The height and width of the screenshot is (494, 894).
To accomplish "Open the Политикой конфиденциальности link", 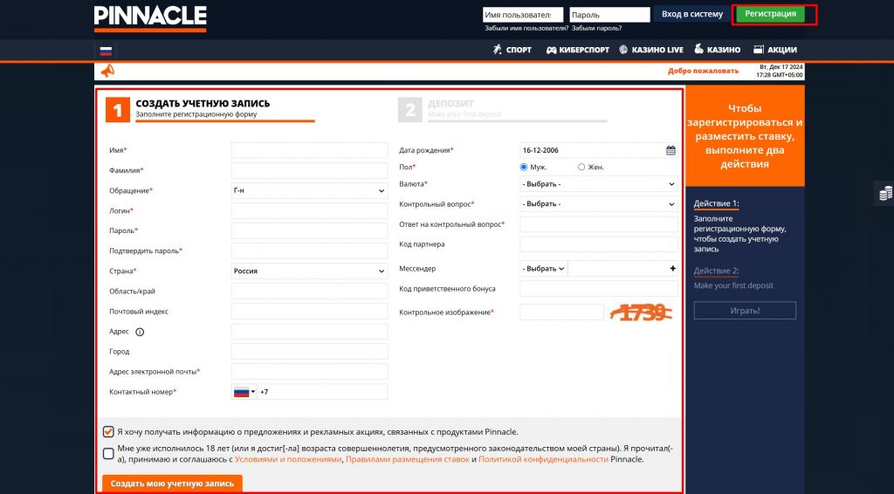I will (x=543, y=459).
